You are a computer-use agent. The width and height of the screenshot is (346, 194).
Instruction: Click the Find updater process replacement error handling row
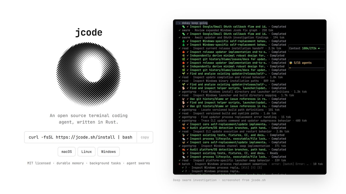coord(235,117)
